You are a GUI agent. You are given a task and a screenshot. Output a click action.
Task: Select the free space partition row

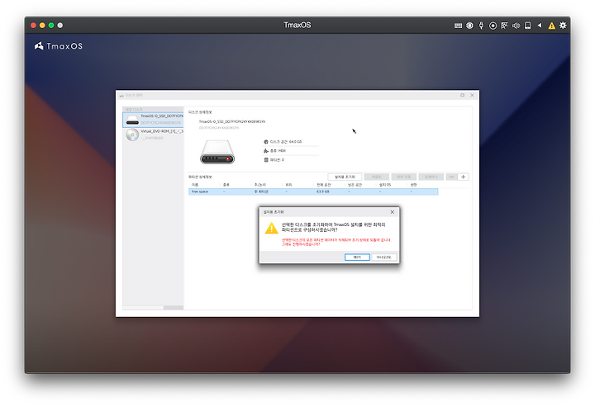313,191
